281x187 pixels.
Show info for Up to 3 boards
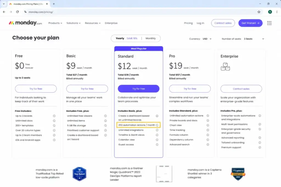(54, 116)
